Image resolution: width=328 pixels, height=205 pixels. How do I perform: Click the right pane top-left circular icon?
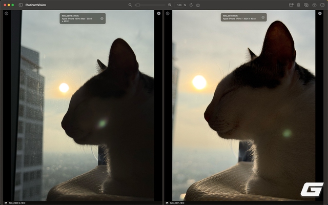pyautogui.click(x=168, y=13)
